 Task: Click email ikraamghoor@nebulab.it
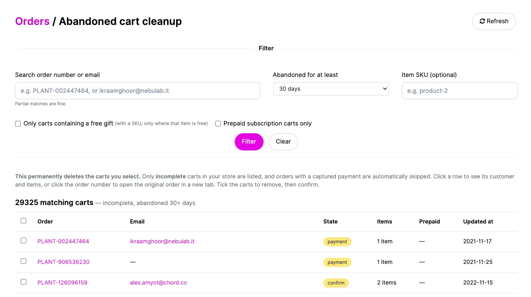[162, 242]
